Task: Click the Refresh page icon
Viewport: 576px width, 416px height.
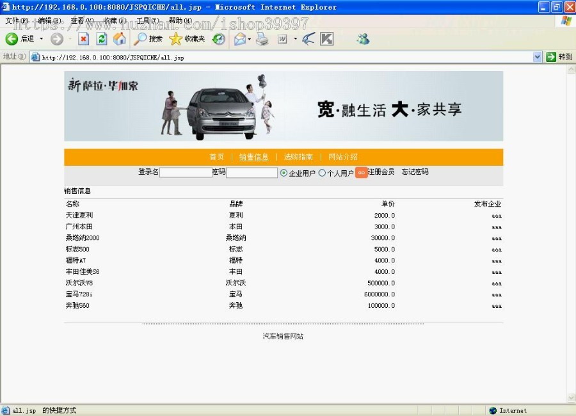Action: (x=102, y=38)
